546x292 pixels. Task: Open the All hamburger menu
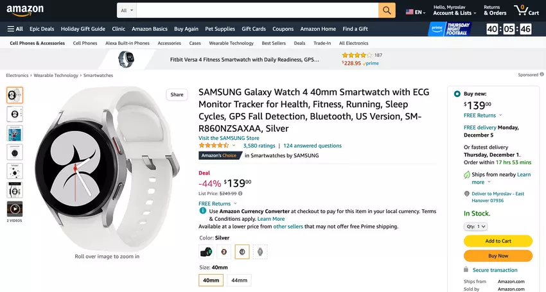point(15,29)
